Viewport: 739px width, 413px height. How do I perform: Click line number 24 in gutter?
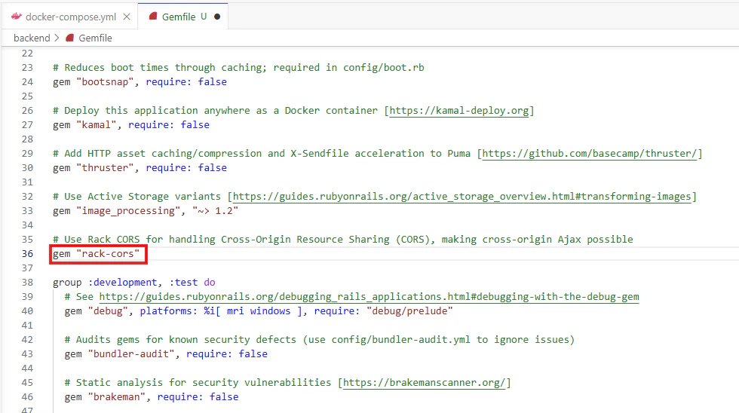coord(27,82)
